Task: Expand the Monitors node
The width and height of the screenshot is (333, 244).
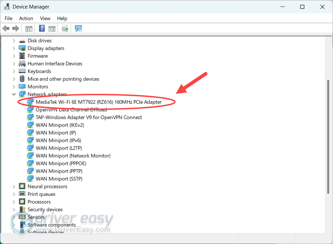Action: click(x=14, y=86)
